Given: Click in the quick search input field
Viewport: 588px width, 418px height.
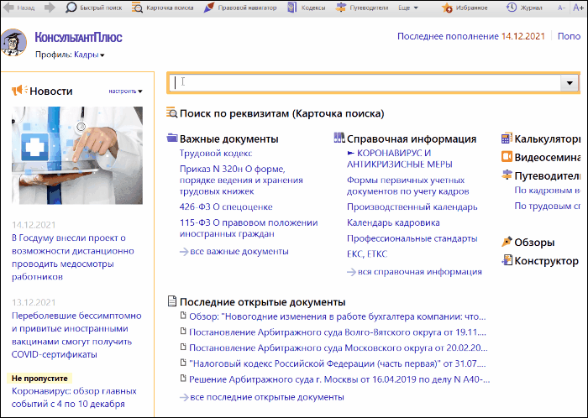Looking at the screenshot, I should pos(365,82).
